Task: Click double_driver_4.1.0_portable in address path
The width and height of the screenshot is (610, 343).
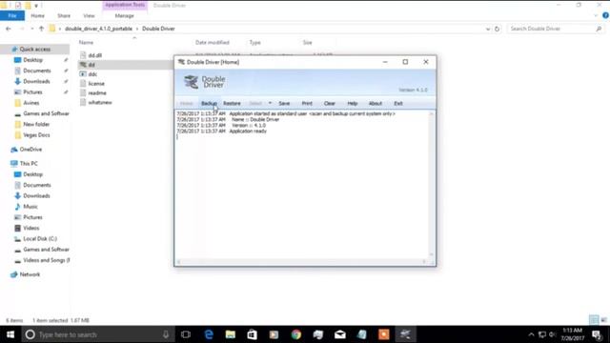Action: coord(98,29)
